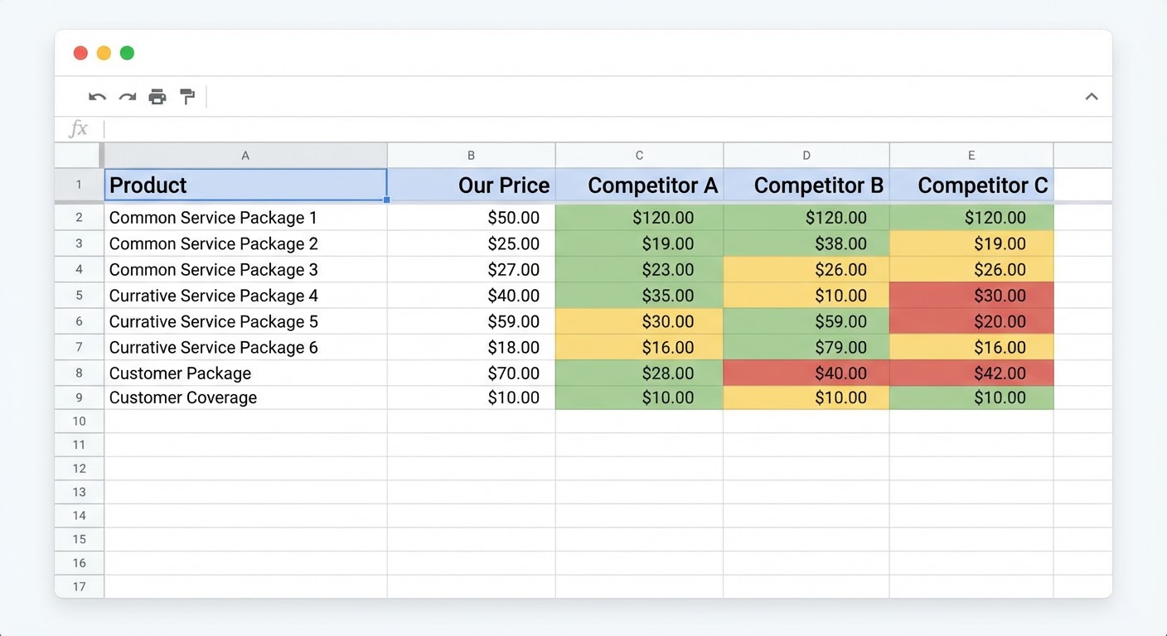Select row 5 header

coord(79,296)
